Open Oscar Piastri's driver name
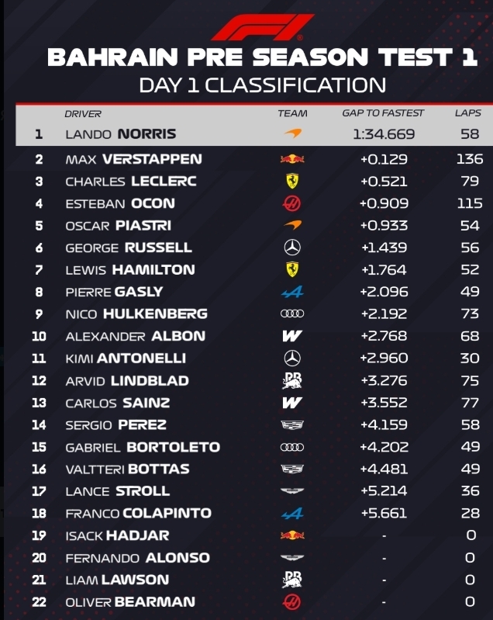493x620 pixels. click(118, 226)
